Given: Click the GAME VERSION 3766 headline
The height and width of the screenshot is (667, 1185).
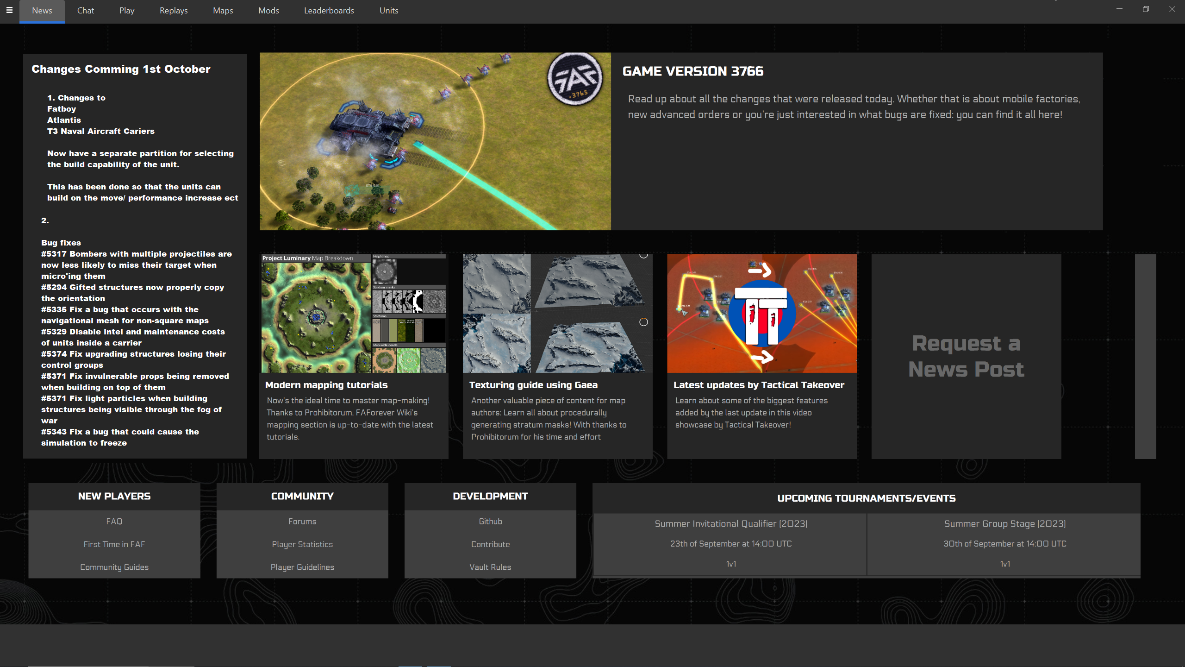Looking at the screenshot, I should (x=693, y=71).
